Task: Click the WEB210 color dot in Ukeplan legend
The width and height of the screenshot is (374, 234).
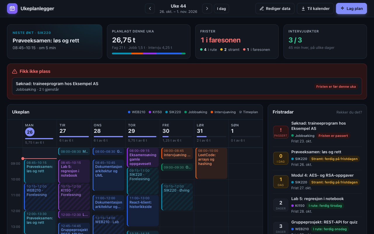Action: (129, 112)
